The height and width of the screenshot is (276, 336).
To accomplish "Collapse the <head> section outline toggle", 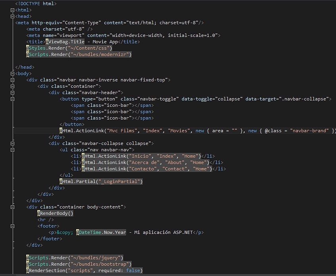I will coord(12,16).
